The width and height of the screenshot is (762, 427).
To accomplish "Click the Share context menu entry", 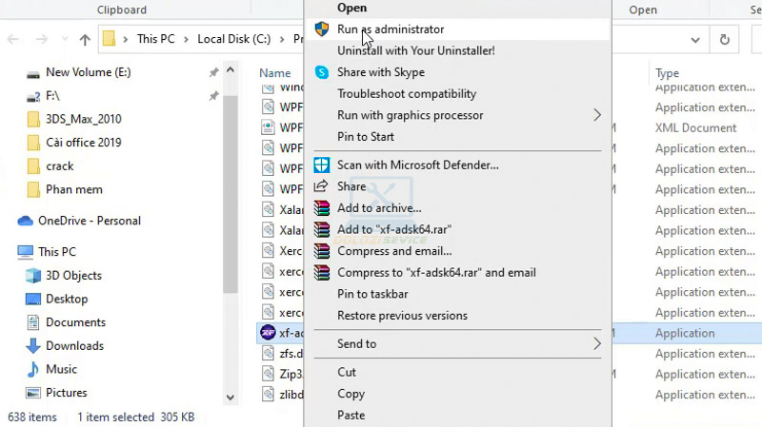I will [457, 186].
